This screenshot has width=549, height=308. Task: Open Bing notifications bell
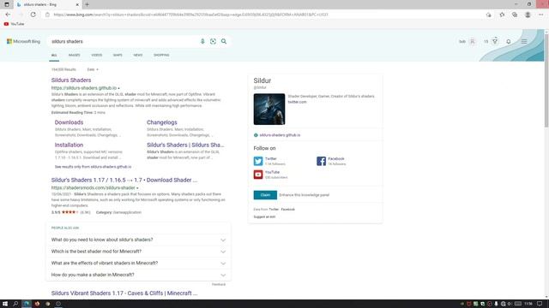click(x=509, y=42)
